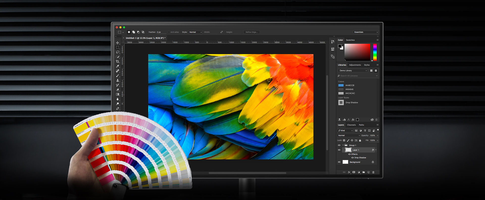Switch to the Swatches tab
Viewport: 485px width, 200px height.
click(x=350, y=40)
